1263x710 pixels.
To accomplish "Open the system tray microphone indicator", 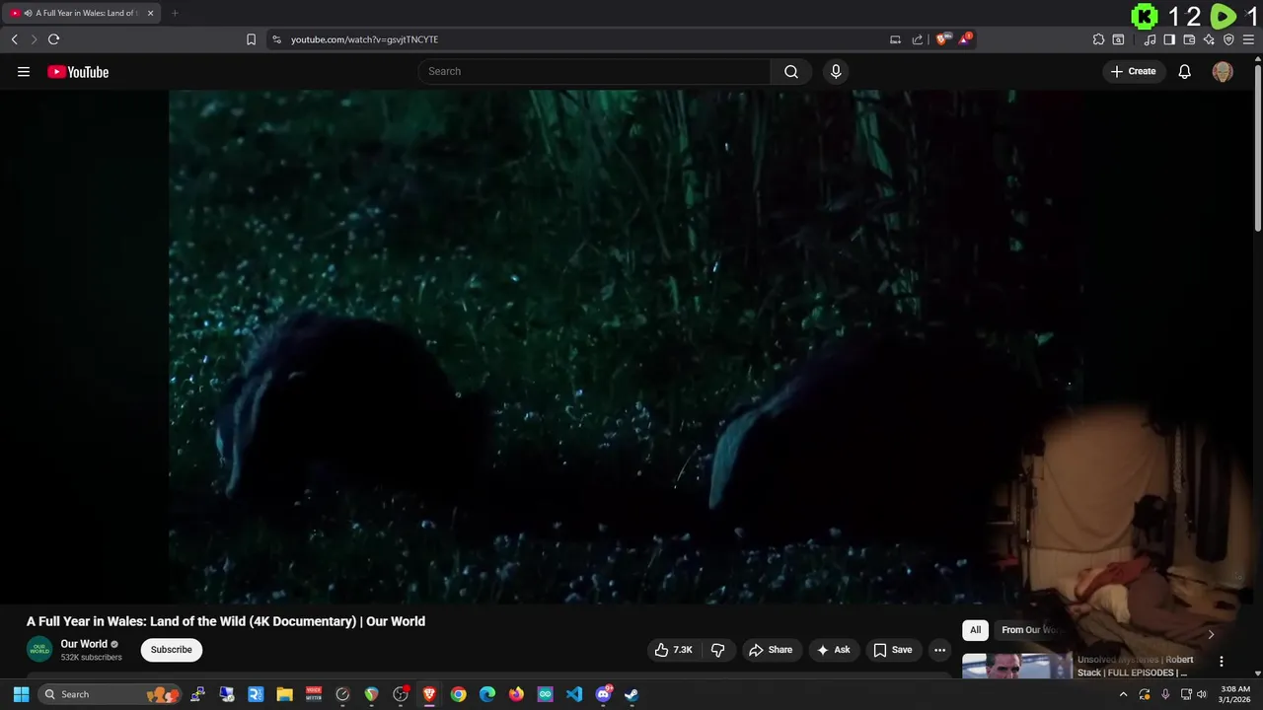I will (x=1165, y=694).
